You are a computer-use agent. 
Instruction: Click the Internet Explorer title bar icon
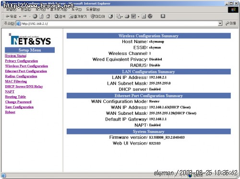coord(4,3)
